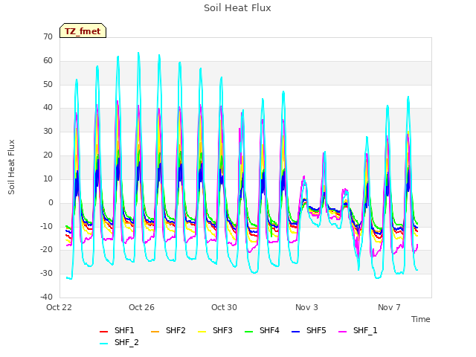The width and height of the screenshot is (476, 357).
Task: Click the orange SHF2 legend swatch
Action: point(155,332)
